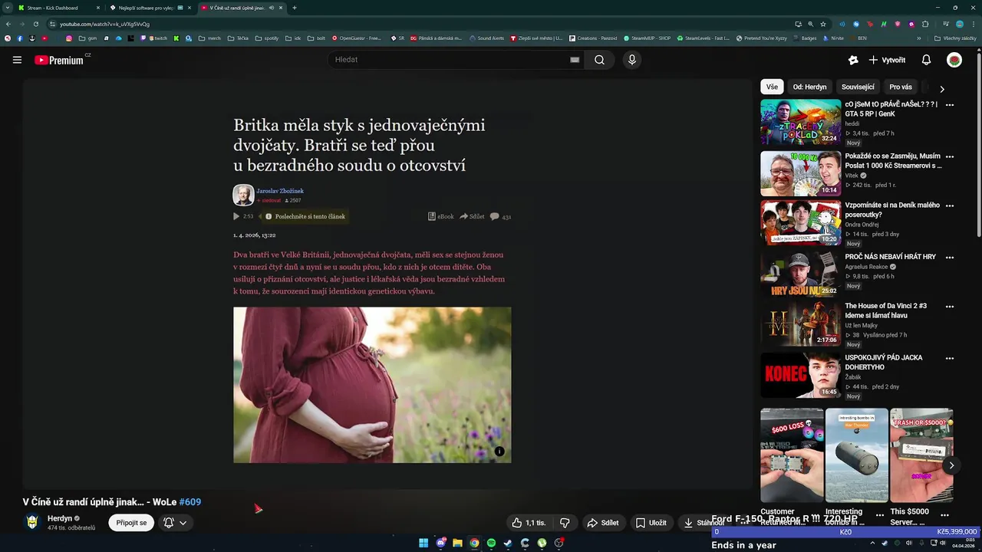The height and width of the screenshot is (552, 982).
Task: Show more bookmarks with the double chevron
Action: point(919,38)
